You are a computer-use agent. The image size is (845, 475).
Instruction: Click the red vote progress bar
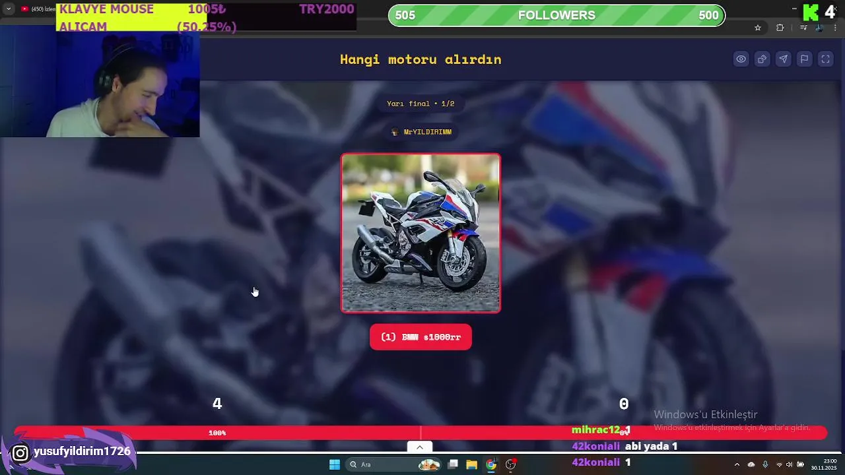coord(421,433)
